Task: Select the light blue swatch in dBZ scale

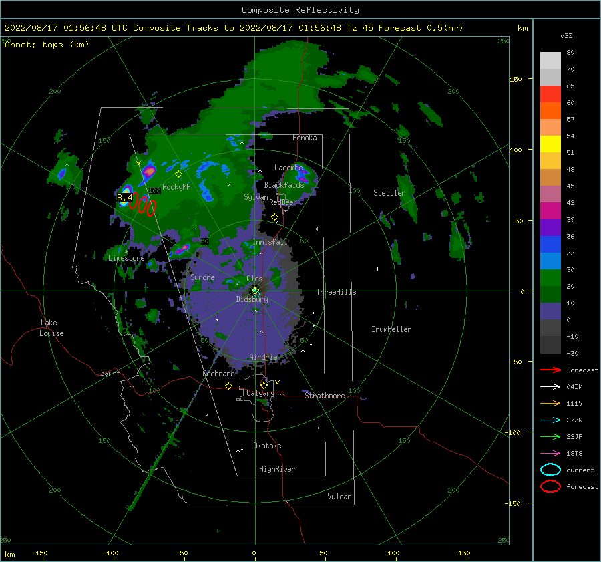Action: [550, 261]
